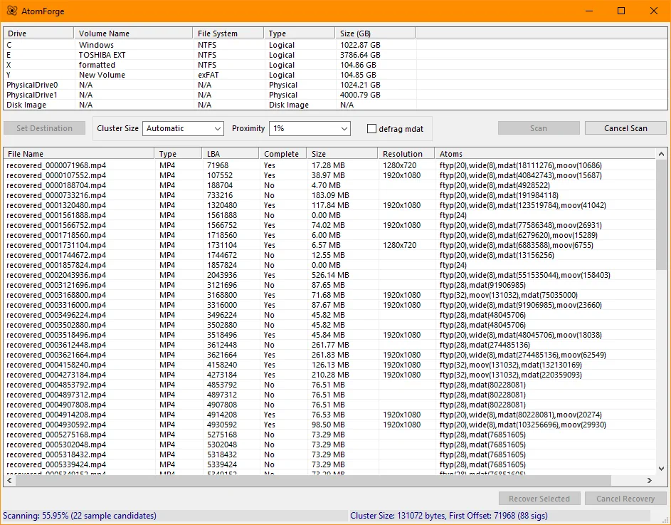
Task: Click the Scan button
Action: 539,128
